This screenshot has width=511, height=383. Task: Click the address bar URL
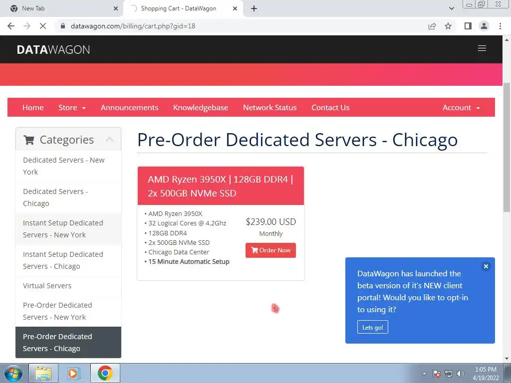coord(133,26)
